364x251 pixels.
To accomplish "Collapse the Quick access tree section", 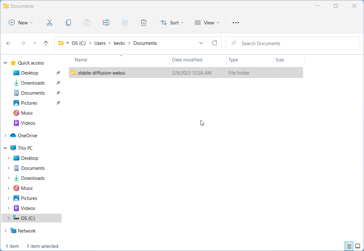I will coord(5,63).
